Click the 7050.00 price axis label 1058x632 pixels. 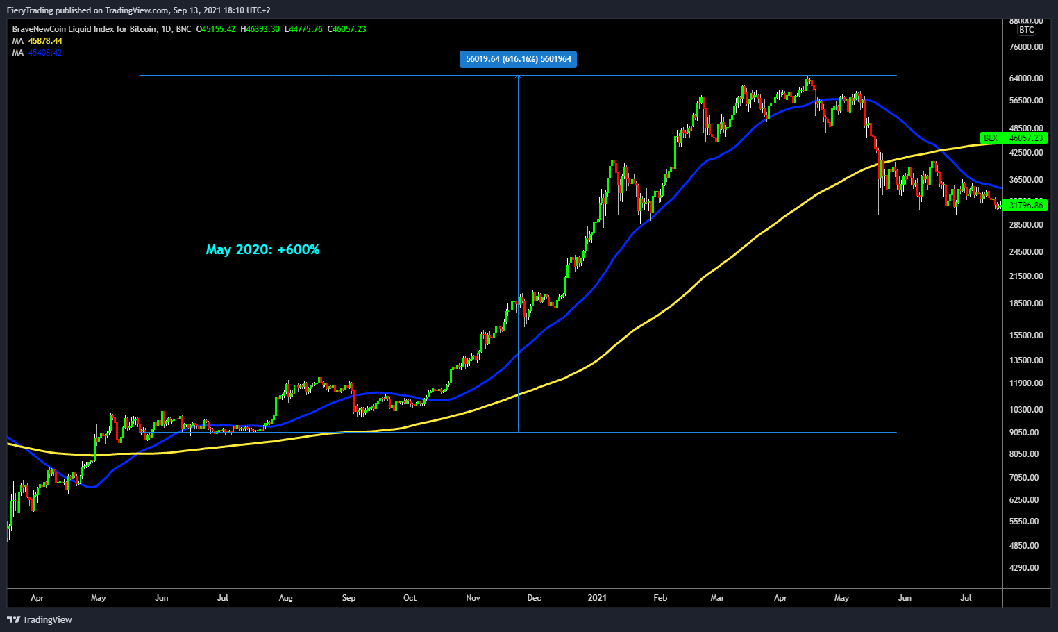tap(1024, 478)
